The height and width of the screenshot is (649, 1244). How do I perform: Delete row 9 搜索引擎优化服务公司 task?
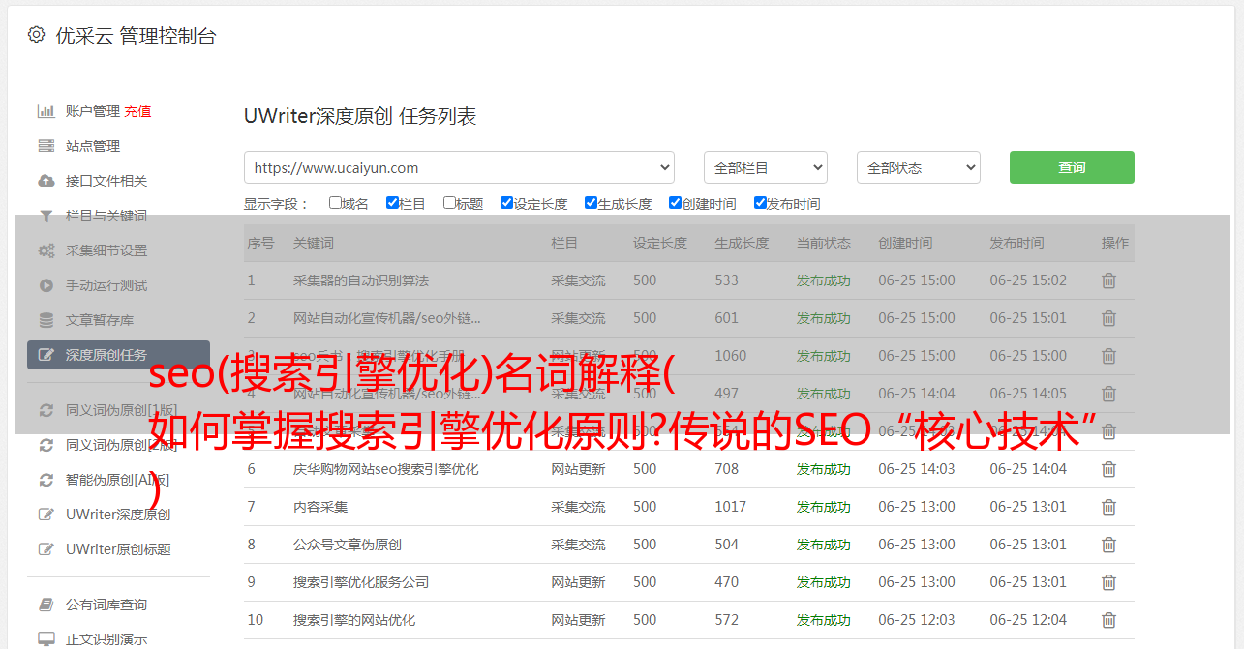tap(1109, 582)
